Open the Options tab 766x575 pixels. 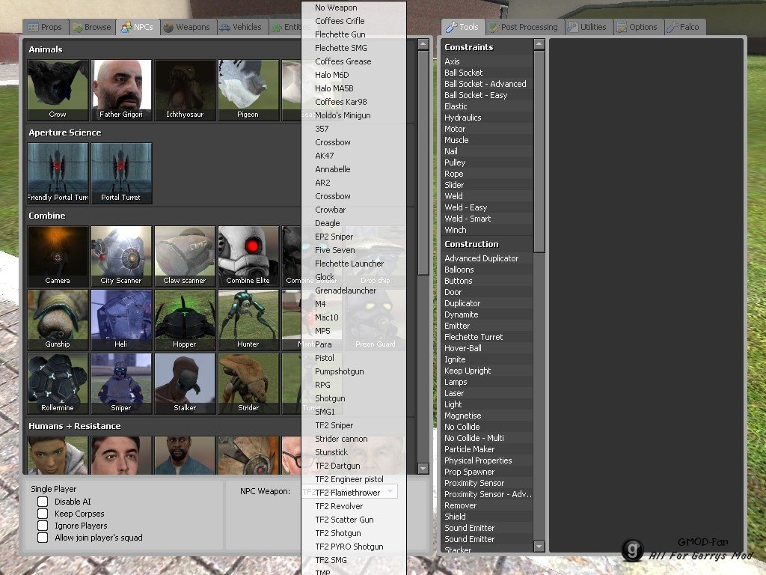[637, 28]
